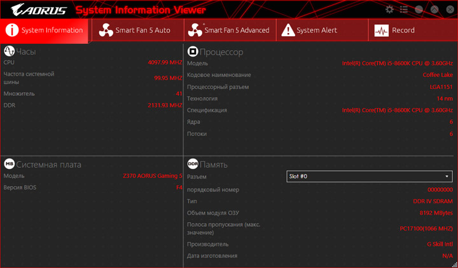The height and width of the screenshot is (268, 458).
Task: Click the Процессорный разъем label
Action: click(218, 87)
